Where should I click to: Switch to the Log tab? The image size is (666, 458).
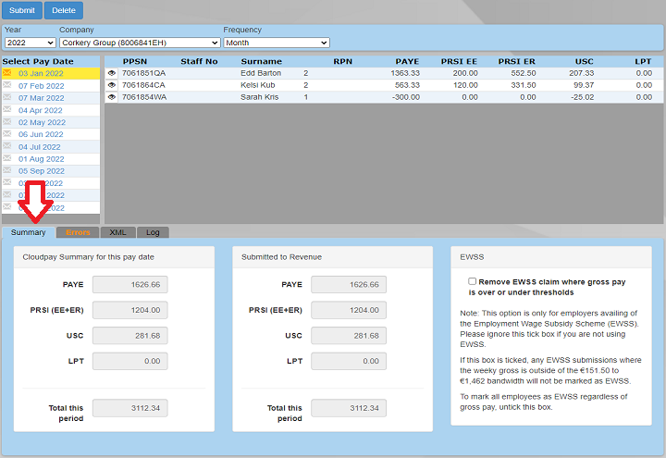pos(153,232)
